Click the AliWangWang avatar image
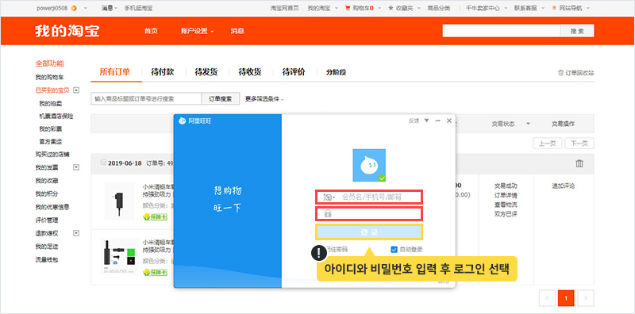The height and width of the screenshot is (314, 635). [x=369, y=165]
